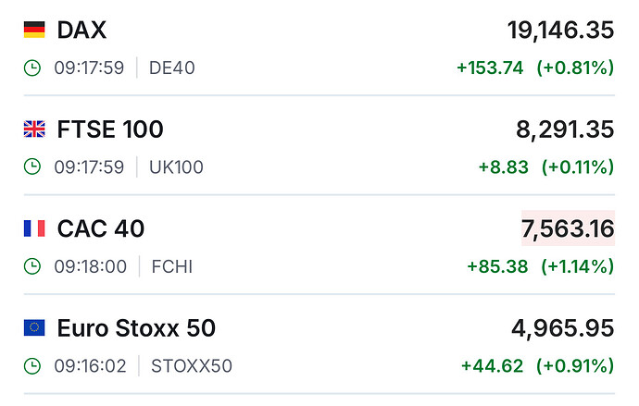
Task: Open the Euro Stoxx 50 index link
Action: 136,327
